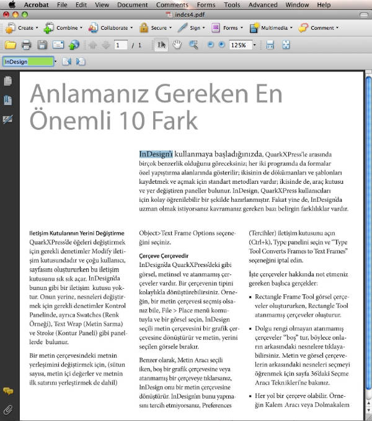Screen dimensions: 372x421
Task: Expand the zoom percentage dropdown arrow
Action: tap(255, 45)
